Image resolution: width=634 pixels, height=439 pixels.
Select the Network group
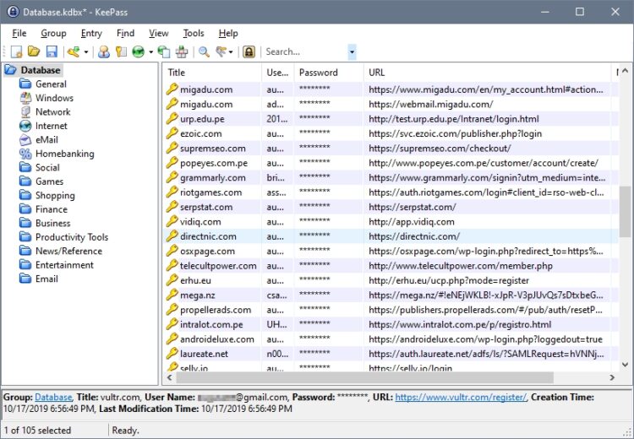click(x=53, y=112)
